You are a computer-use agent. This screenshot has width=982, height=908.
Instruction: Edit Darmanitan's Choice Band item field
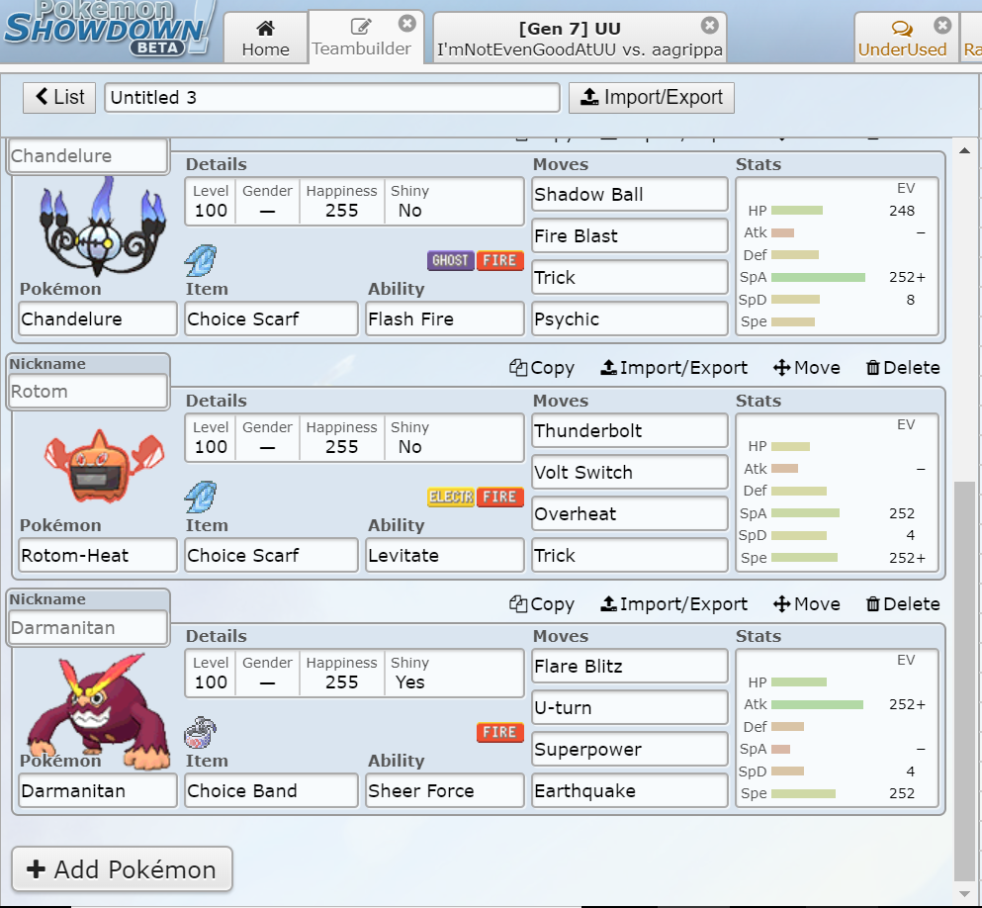pos(271,791)
